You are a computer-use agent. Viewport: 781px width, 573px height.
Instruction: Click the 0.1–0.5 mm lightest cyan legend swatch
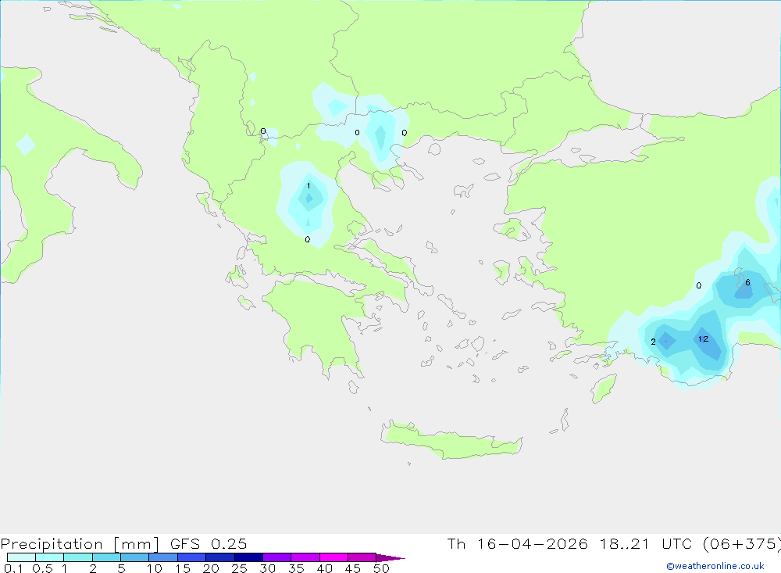coord(21,557)
